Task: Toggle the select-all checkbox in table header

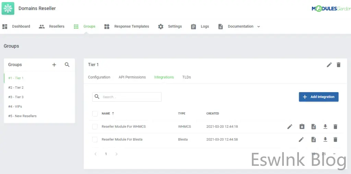Action: coord(95,114)
